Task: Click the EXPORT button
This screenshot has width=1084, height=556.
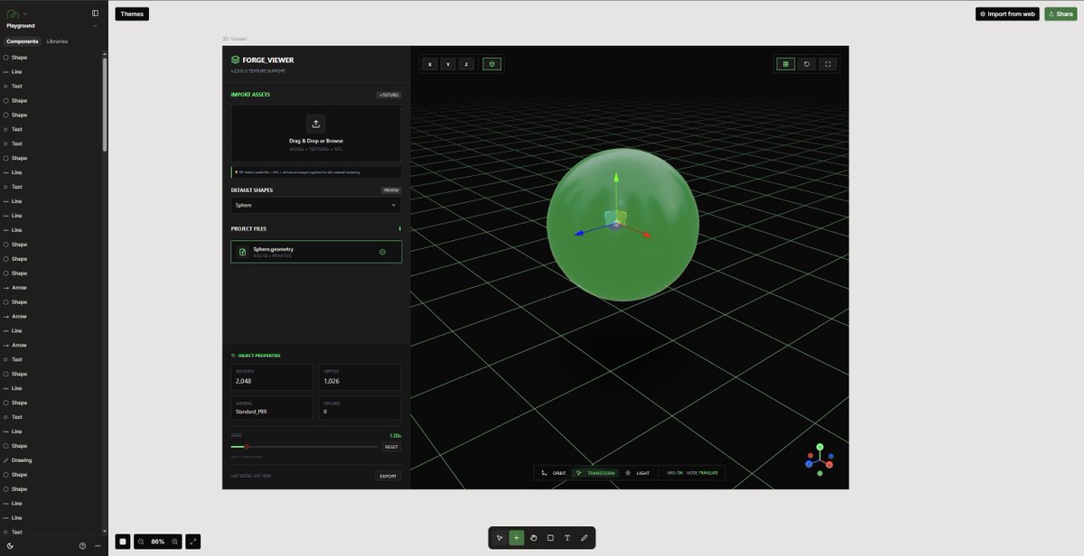Action: click(388, 476)
